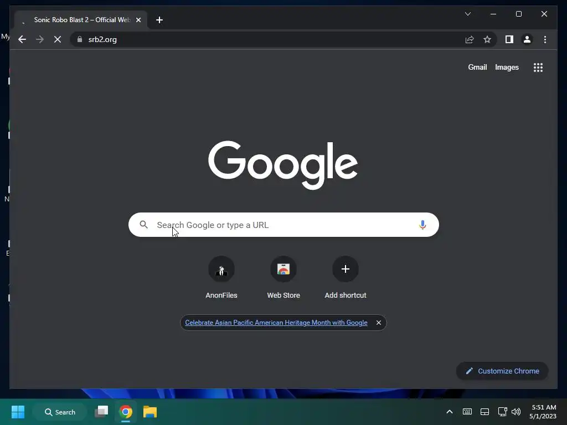Open a new tab with the plus button
The height and width of the screenshot is (425, 567).
click(159, 20)
